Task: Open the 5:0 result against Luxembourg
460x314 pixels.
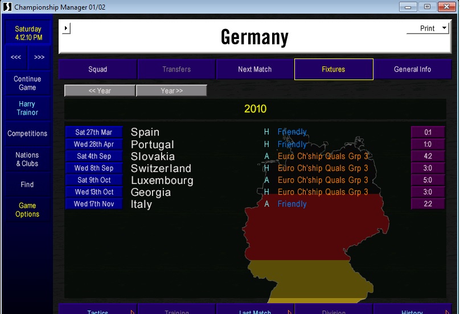Action: click(428, 180)
